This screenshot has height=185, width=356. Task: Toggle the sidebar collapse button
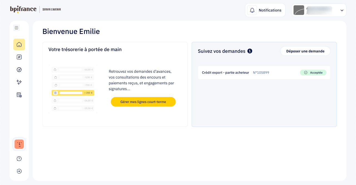(x=16, y=28)
